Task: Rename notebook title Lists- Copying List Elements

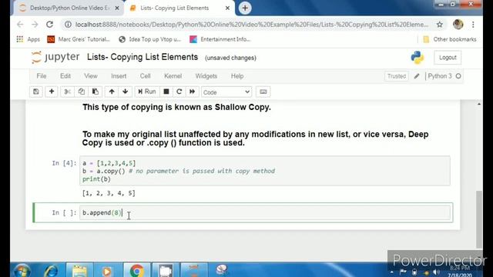Action: pyautogui.click(x=143, y=57)
